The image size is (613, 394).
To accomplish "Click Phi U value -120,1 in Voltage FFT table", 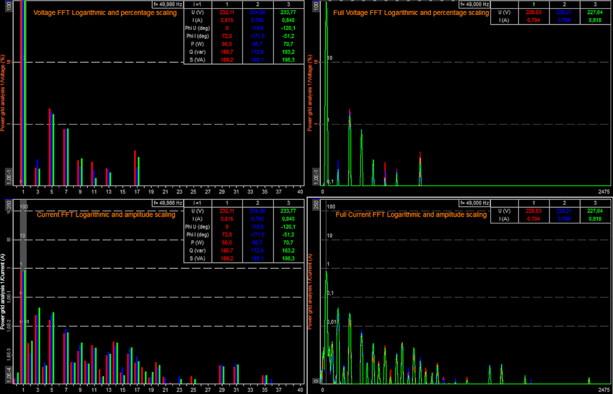I will 288,29.
